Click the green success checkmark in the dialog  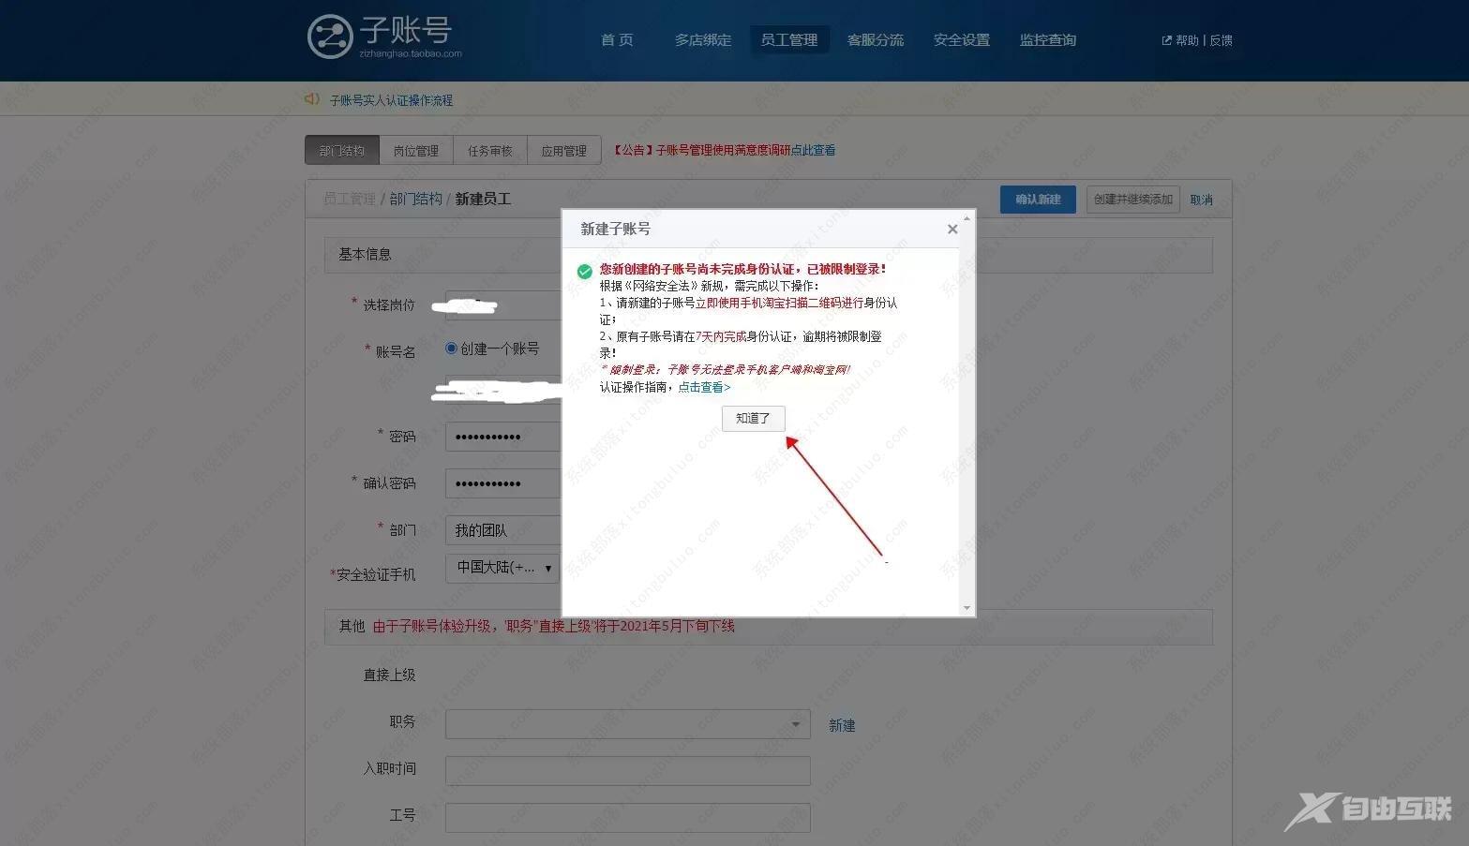[584, 271]
